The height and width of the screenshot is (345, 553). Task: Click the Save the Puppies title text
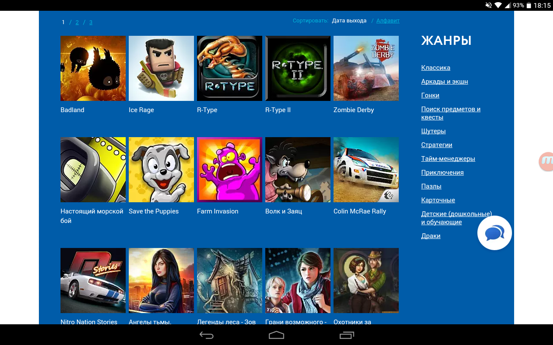pyautogui.click(x=153, y=211)
